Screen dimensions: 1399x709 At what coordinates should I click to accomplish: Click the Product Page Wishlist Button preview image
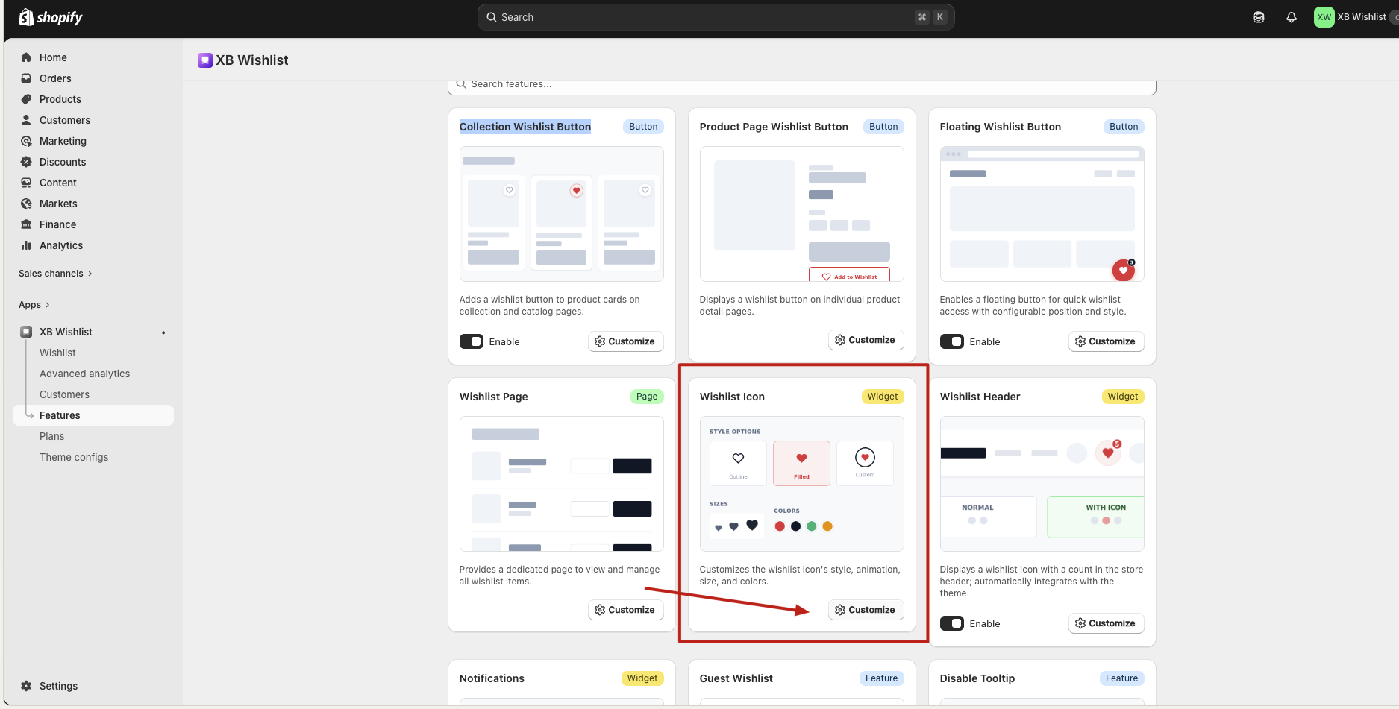(x=801, y=214)
